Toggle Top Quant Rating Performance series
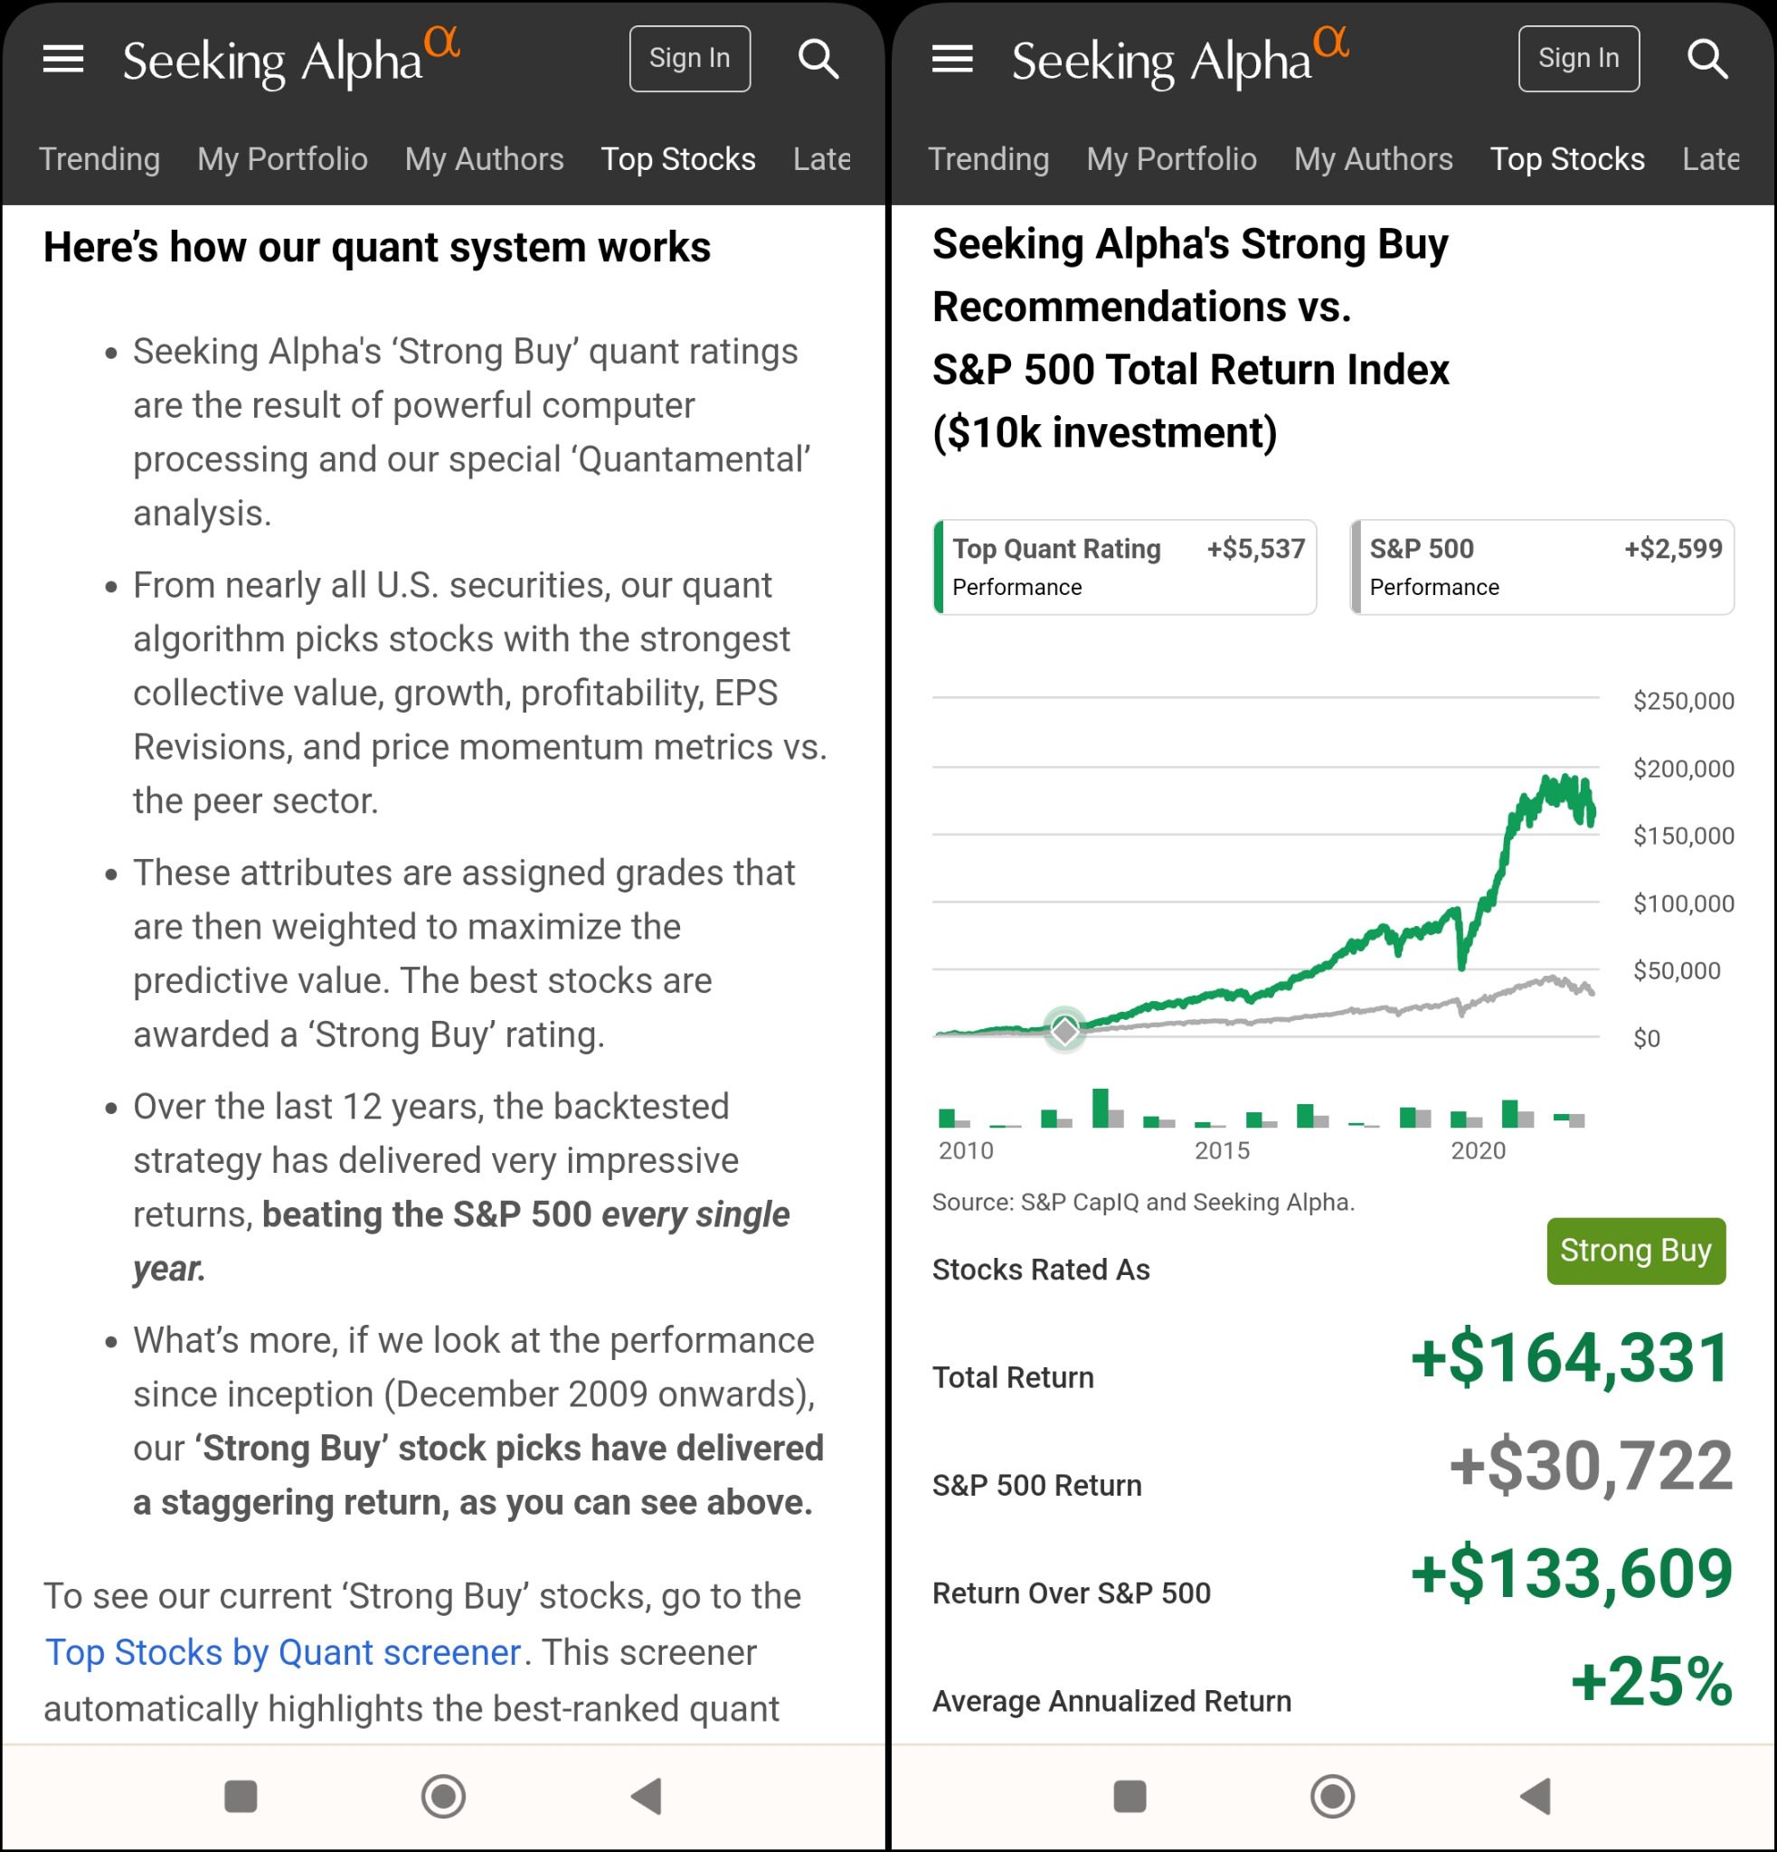Screen dimensions: 1777x1852 1124,567
